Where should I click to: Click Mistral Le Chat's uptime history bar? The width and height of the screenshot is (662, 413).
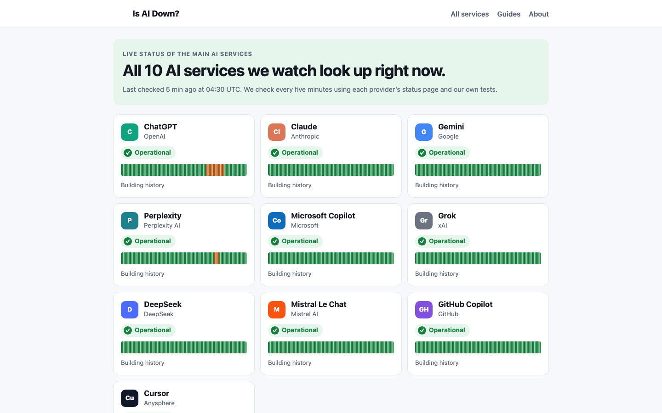tap(331, 347)
